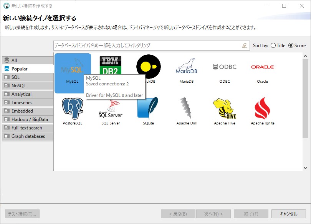The width and height of the screenshot is (311, 224).
Task: Open the Graph databases category
Action: [x=28, y=136]
